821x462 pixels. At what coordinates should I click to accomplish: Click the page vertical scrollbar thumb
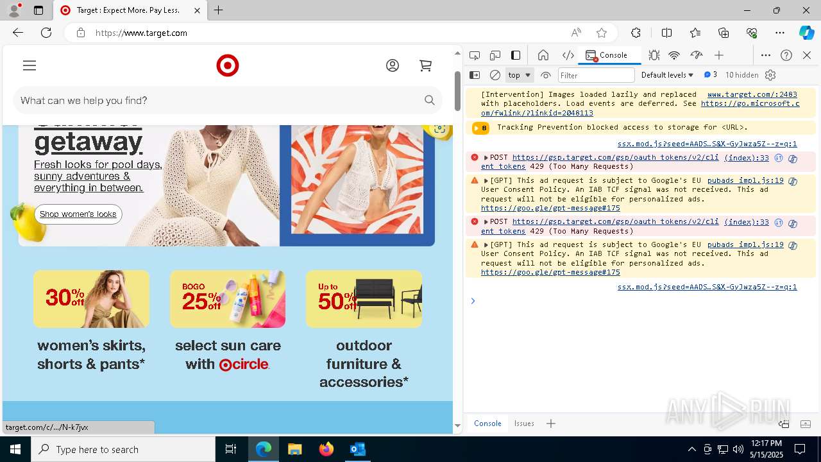point(457,90)
